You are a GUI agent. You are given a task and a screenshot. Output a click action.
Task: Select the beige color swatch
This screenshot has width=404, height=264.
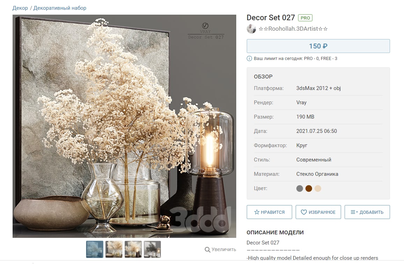[318, 188]
